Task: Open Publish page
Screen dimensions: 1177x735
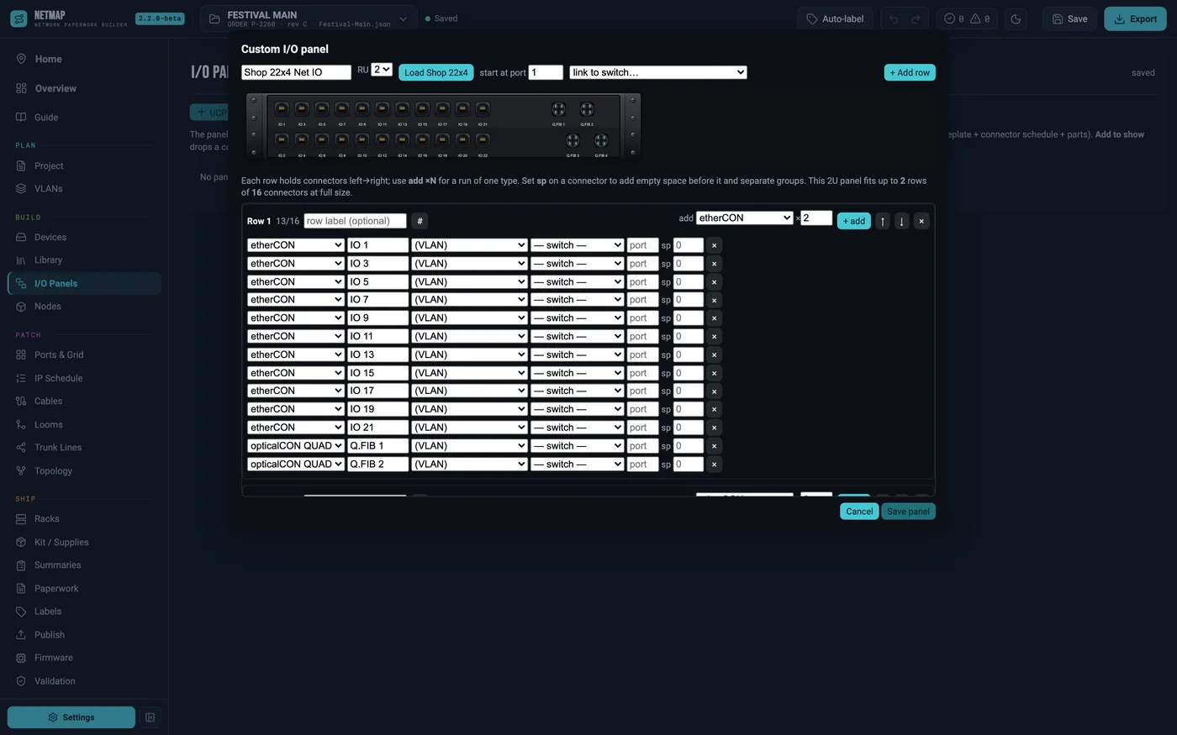Action: [84, 634]
